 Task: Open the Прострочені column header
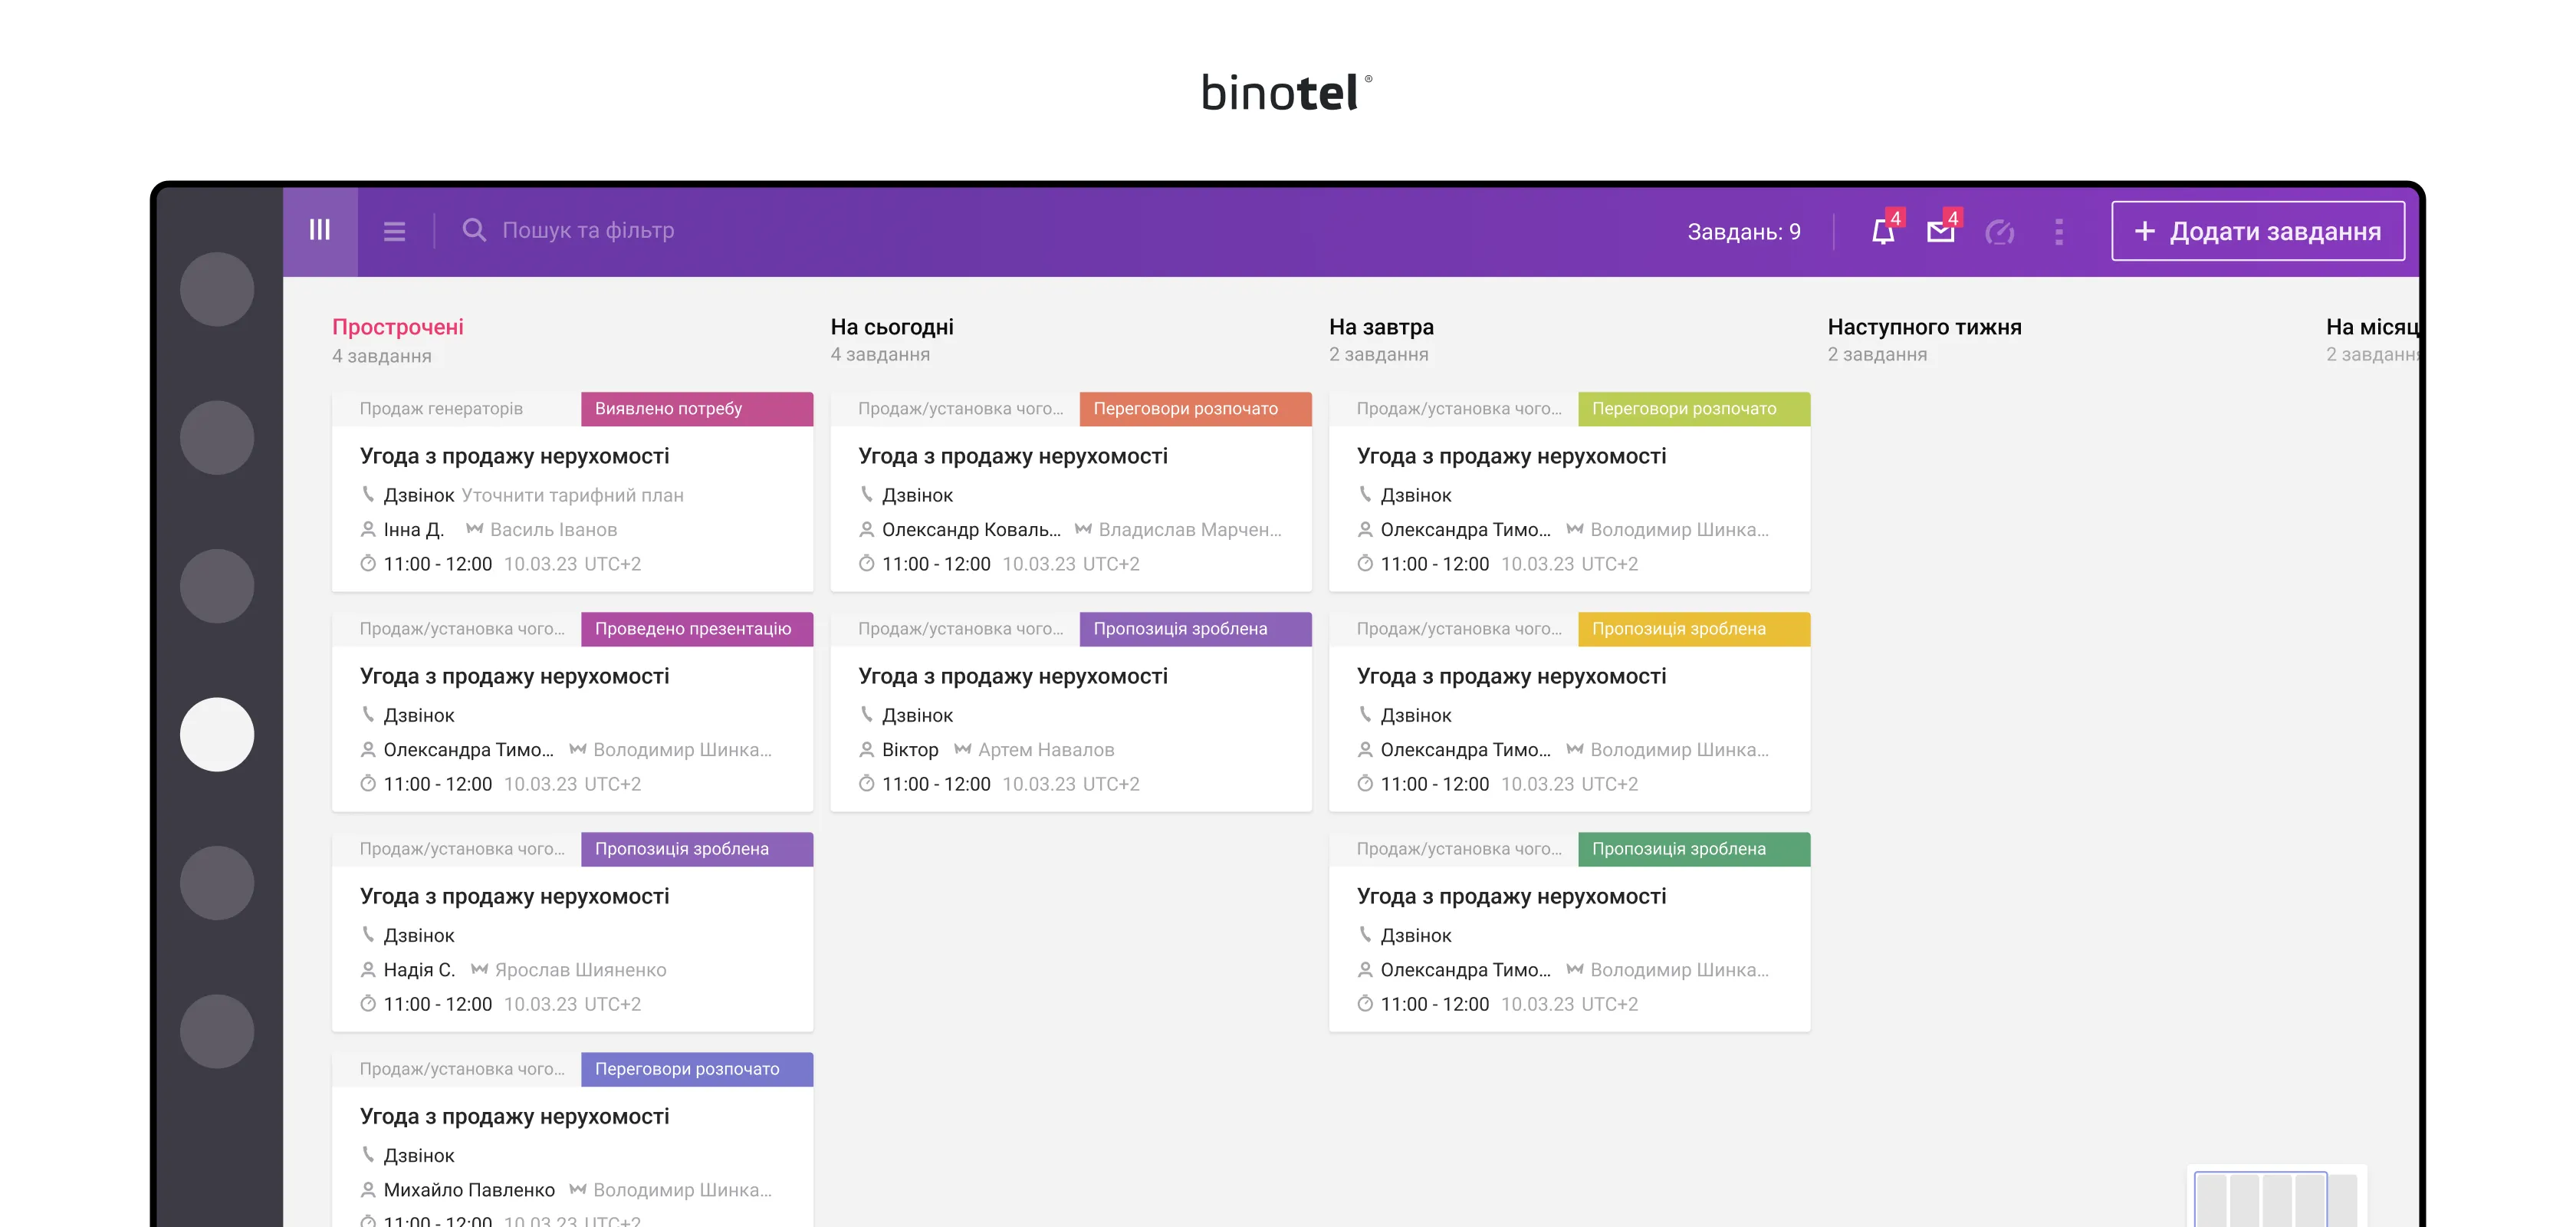[398, 327]
